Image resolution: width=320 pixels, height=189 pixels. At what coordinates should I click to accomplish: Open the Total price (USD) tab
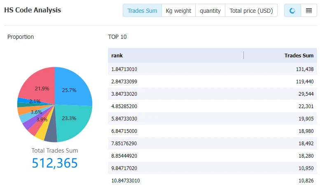pyautogui.click(x=251, y=10)
